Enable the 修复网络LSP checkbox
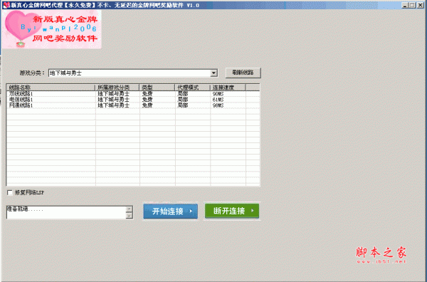 coord(10,193)
